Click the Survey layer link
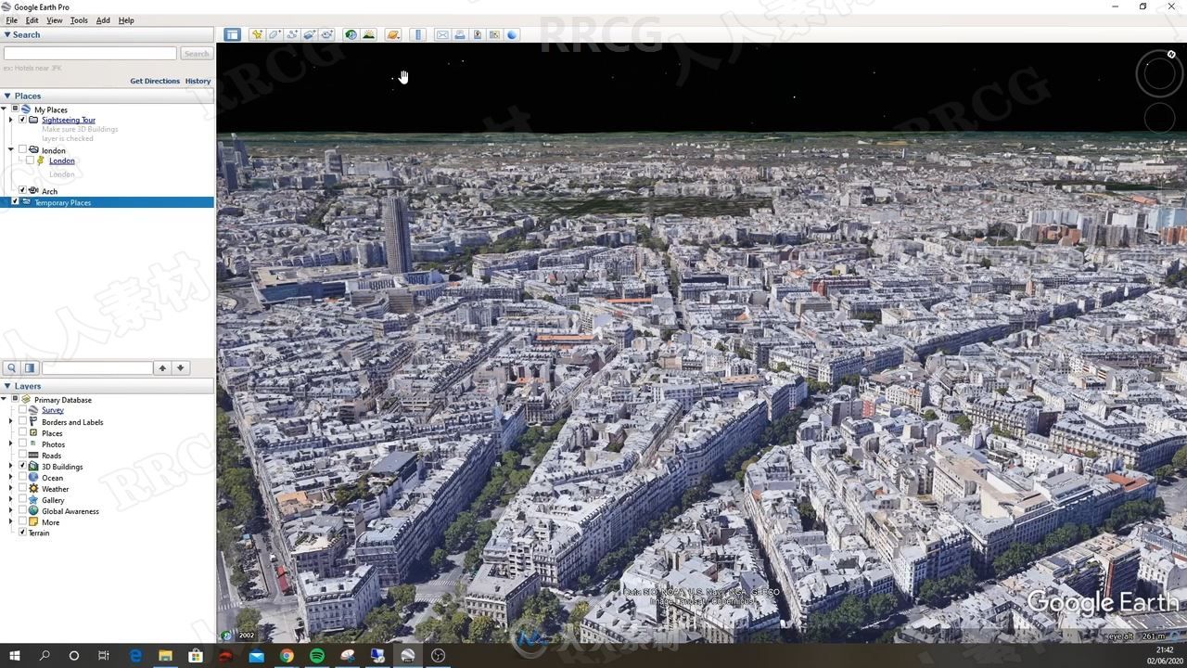Image resolution: width=1187 pixels, height=668 pixels. point(53,410)
